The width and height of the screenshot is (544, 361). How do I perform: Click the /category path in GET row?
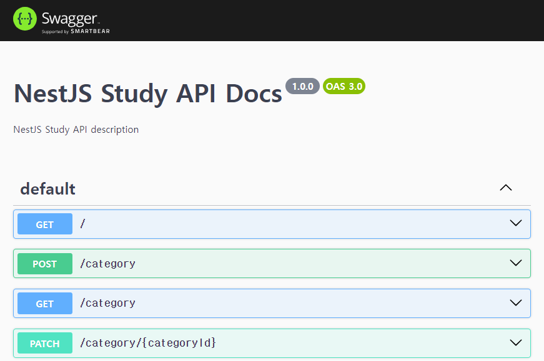[x=107, y=303]
